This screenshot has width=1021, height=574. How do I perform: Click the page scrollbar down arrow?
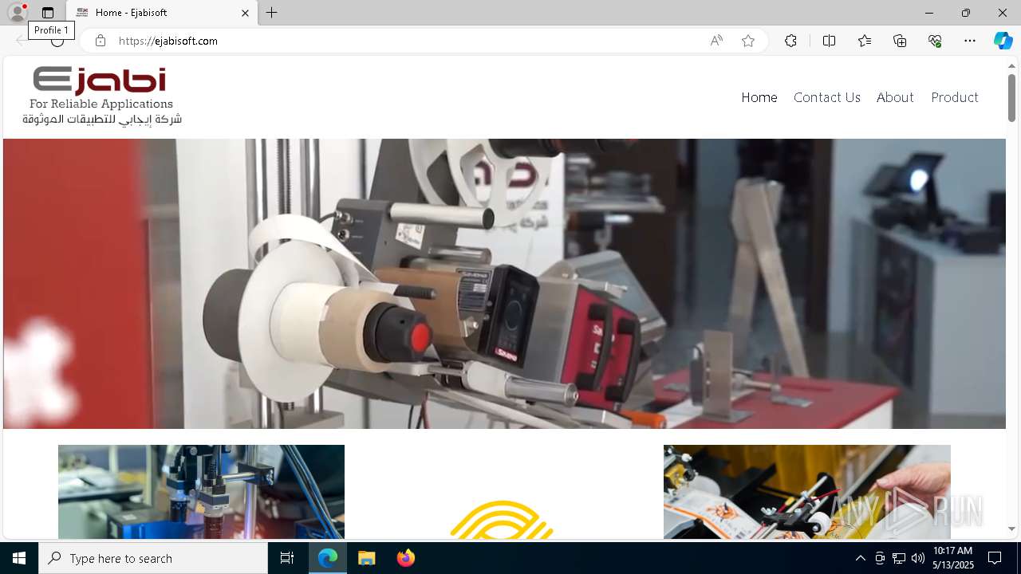click(x=1012, y=529)
